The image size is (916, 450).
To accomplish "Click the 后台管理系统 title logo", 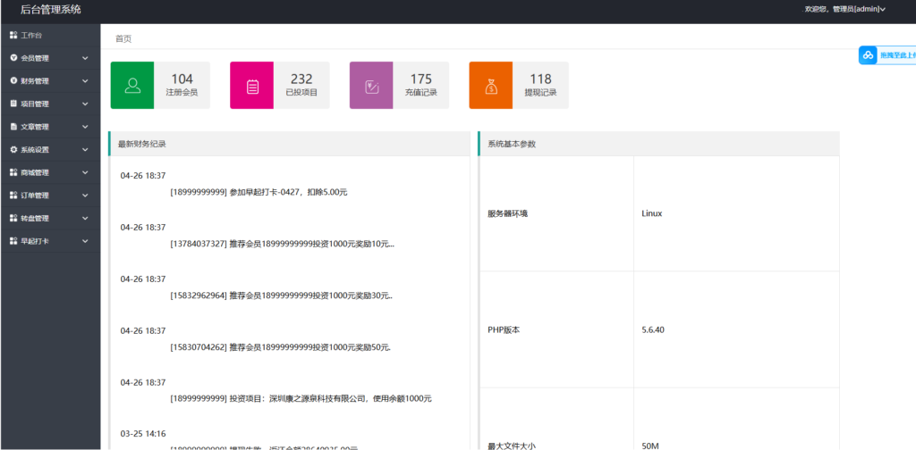I will coord(51,10).
